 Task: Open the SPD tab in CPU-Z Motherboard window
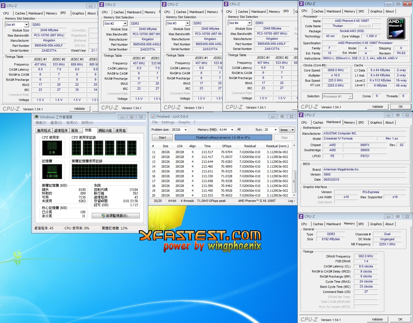[x=361, y=123]
